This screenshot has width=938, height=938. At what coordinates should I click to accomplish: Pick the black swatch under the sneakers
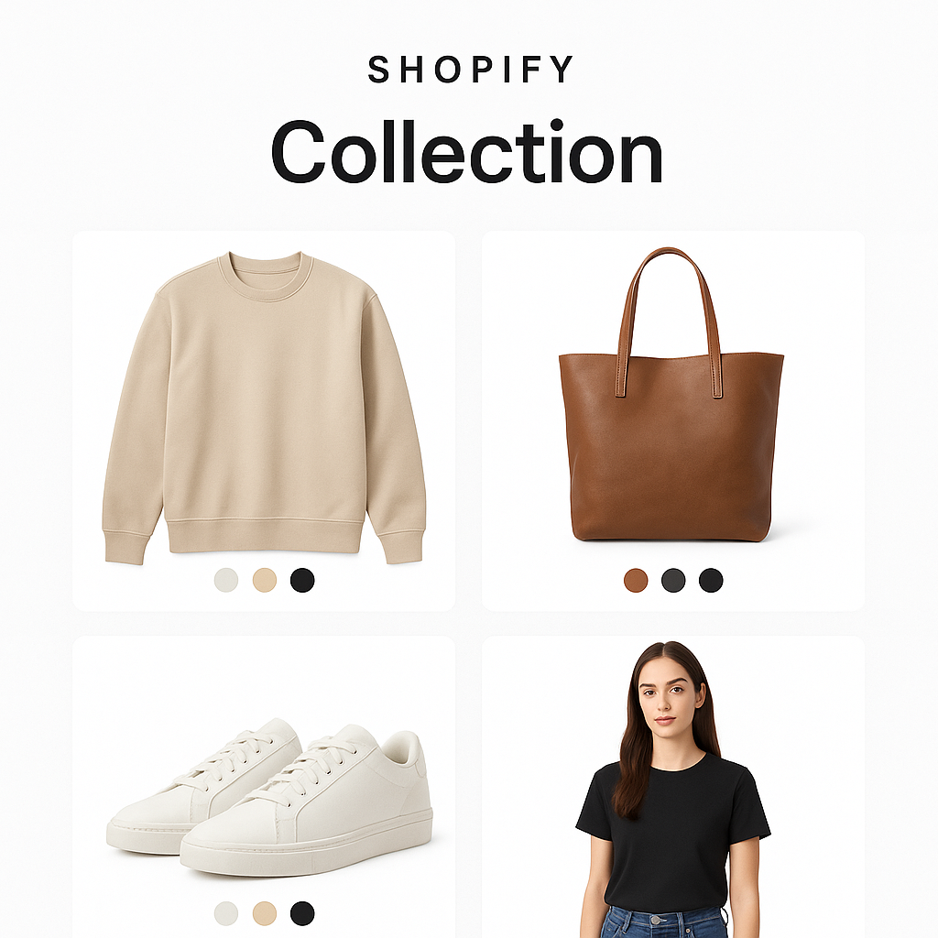302,913
